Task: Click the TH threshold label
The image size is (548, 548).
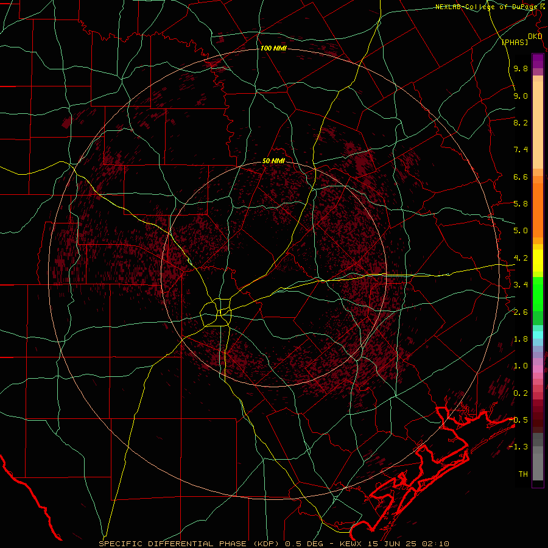Action: (523, 474)
